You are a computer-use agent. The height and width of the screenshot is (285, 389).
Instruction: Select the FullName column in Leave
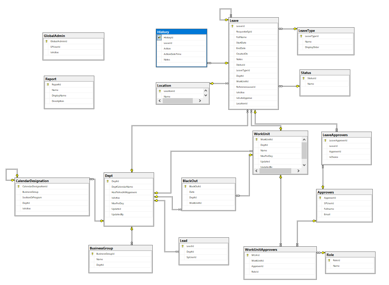point(242,37)
